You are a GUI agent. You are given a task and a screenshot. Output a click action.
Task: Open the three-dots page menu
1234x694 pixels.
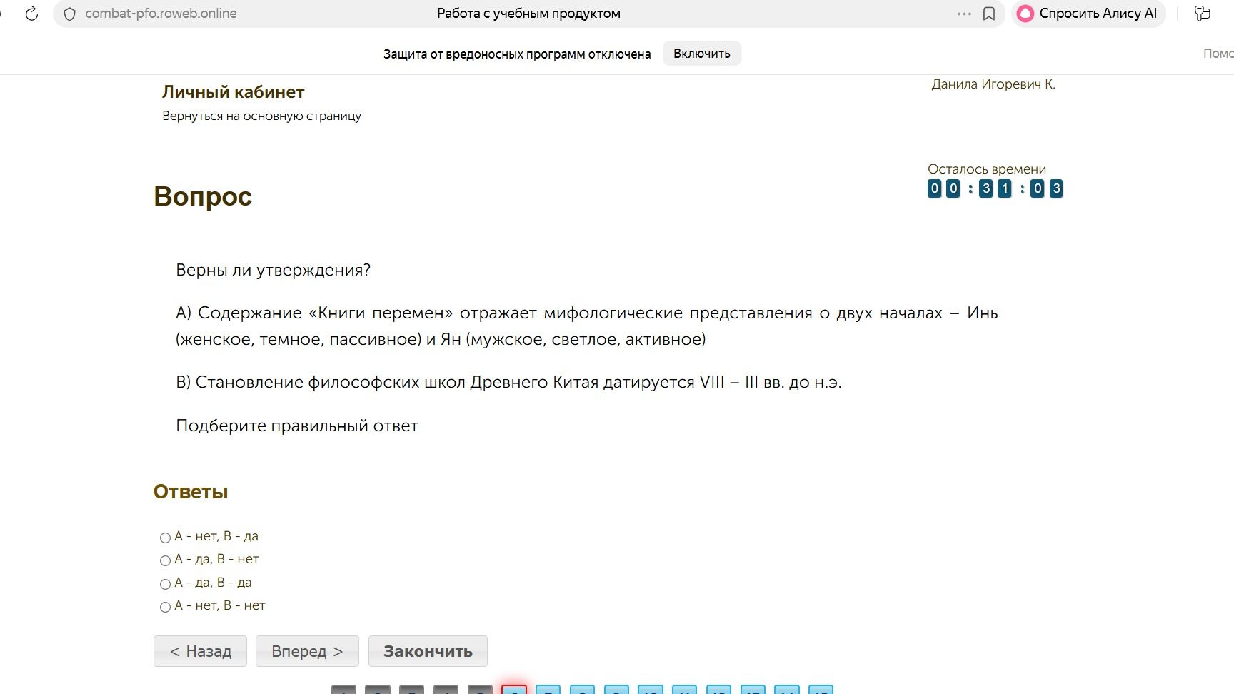click(x=964, y=14)
